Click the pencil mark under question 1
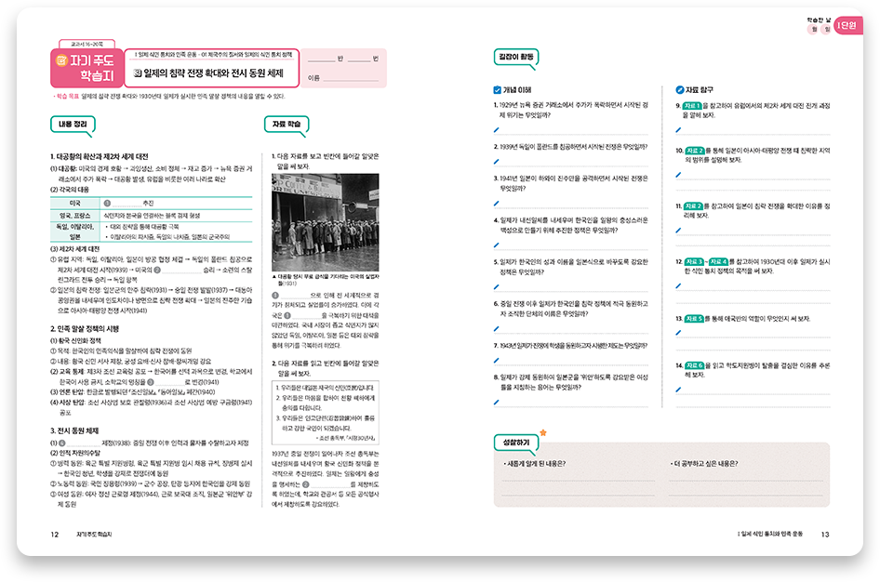Viewport: 880px width, 582px height. coord(496,130)
